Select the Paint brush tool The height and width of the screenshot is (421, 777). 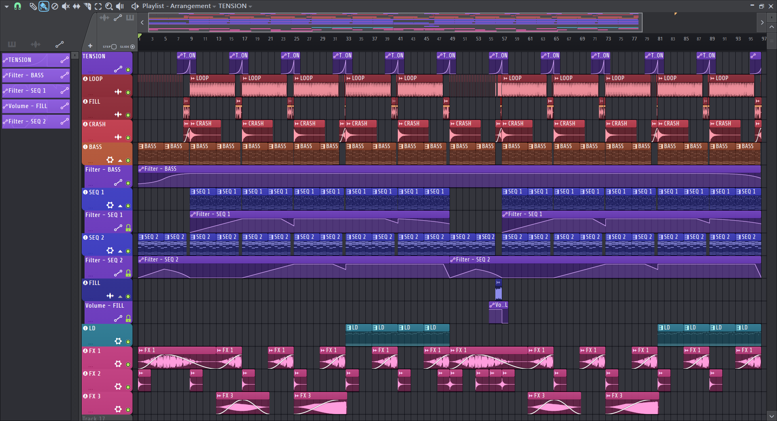click(x=44, y=6)
